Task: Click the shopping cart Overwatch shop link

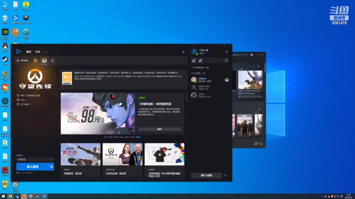Action: coord(28,96)
